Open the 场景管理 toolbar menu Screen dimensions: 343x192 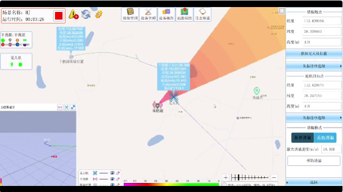click(130, 15)
